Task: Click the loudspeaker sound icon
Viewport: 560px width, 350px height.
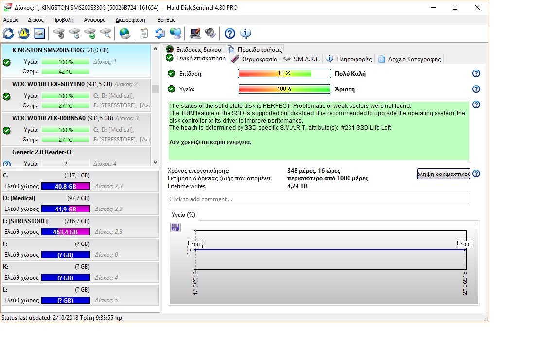Action: (210, 34)
